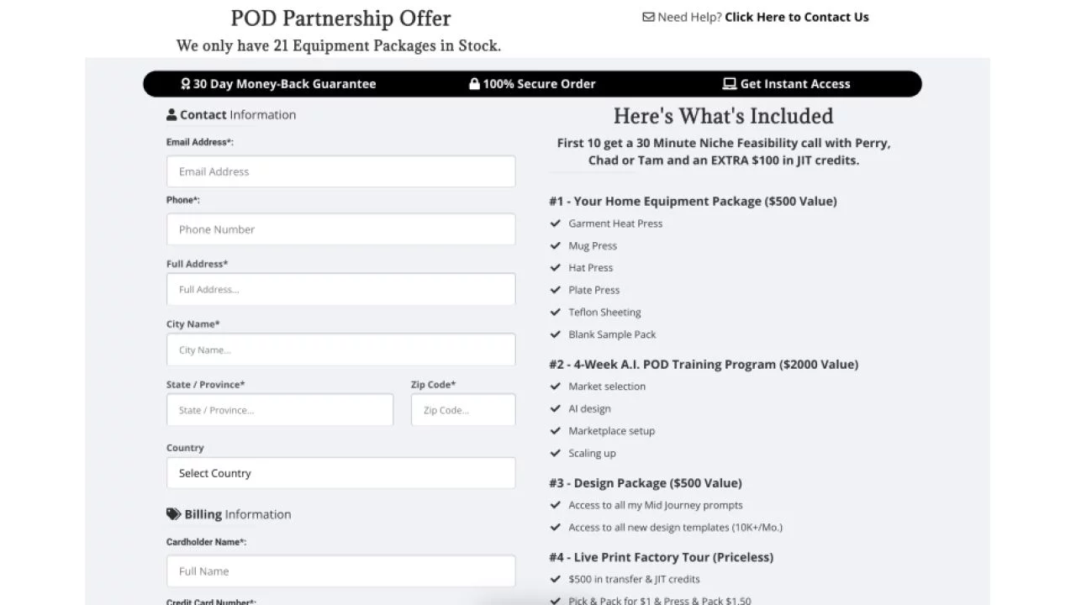Click the card icon beside Billing Information
The width and height of the screenshot is (1076, 605).
[x=172, y=513]
